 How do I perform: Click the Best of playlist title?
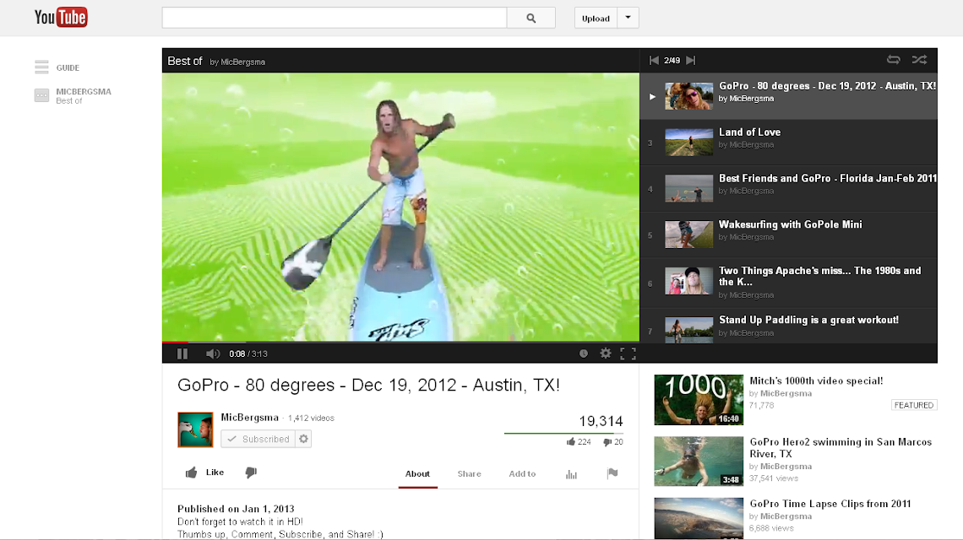(x=185, y=61)
